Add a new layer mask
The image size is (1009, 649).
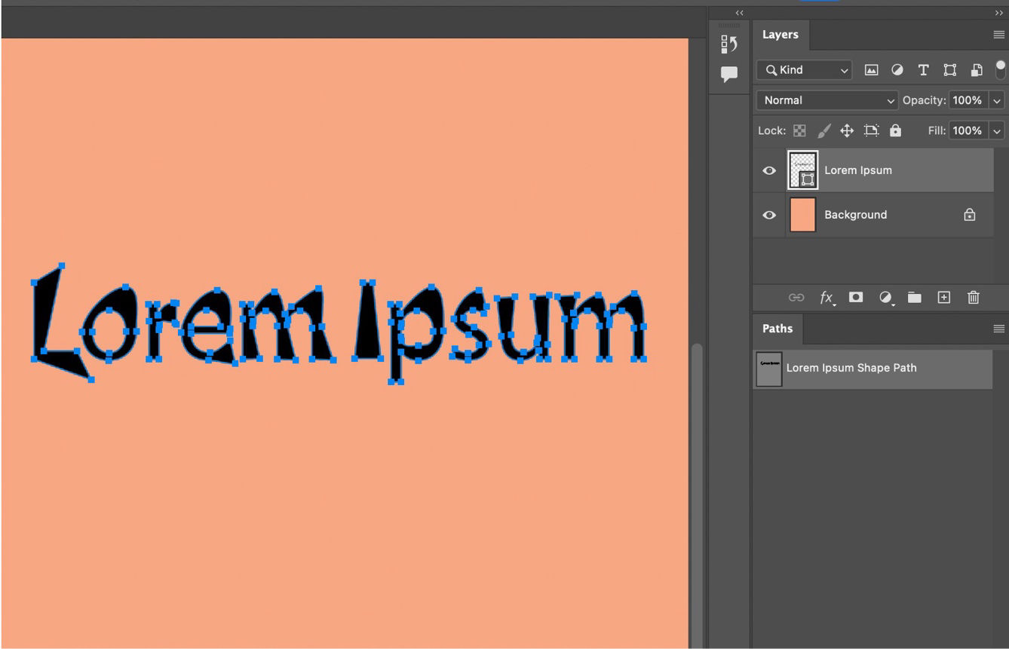(856, 297)
